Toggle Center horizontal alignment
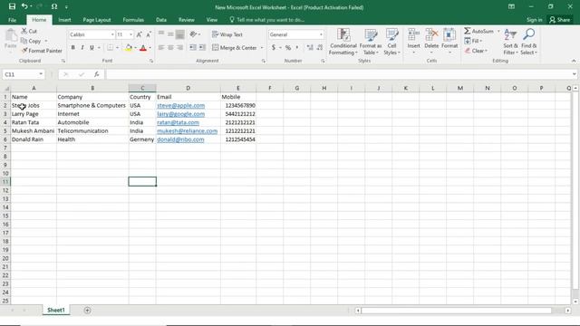 pyautogui.click(x=170, y=47)
